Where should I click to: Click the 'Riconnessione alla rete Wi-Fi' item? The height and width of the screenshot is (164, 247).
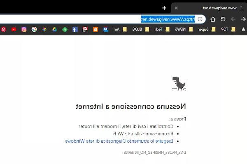143,134
